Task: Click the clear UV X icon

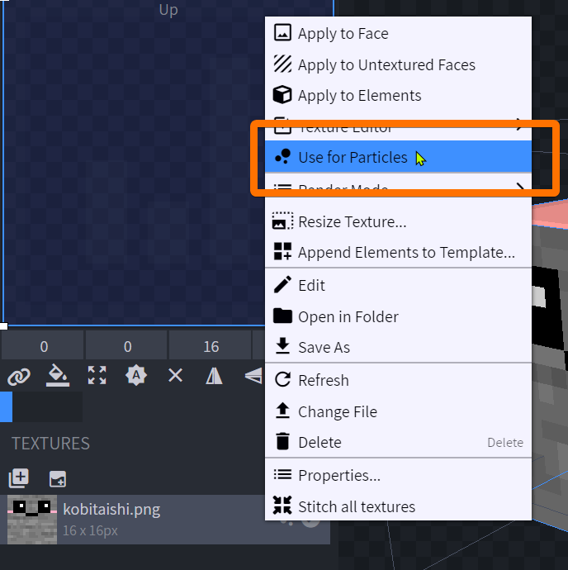Action: pyautogui.click(x=175, y=377)
